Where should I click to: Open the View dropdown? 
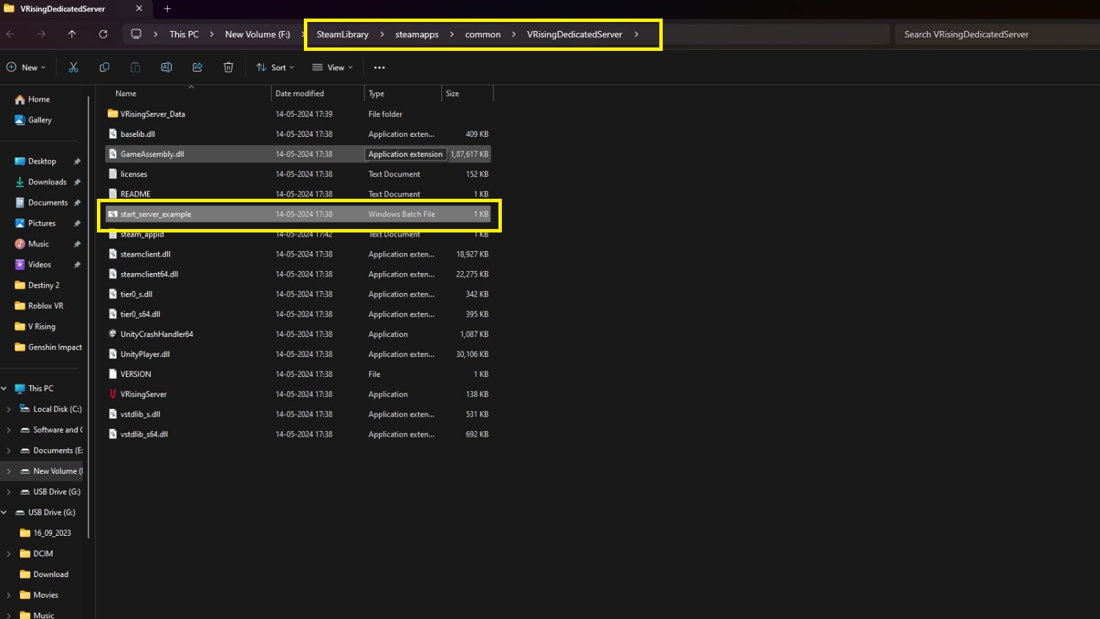coord(332,67)
